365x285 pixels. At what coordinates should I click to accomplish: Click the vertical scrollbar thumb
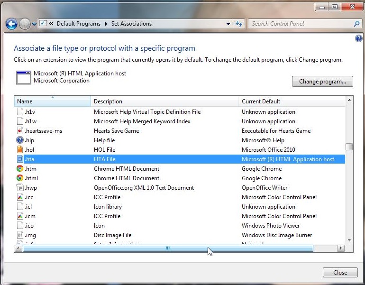(349, 147)
